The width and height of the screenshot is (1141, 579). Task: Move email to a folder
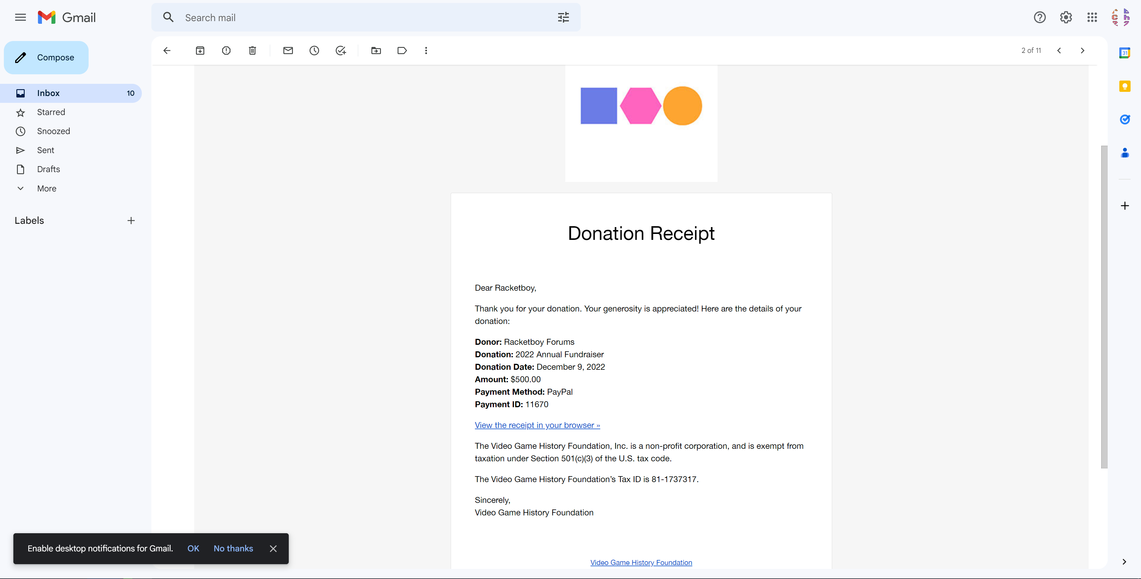[376, 51]
